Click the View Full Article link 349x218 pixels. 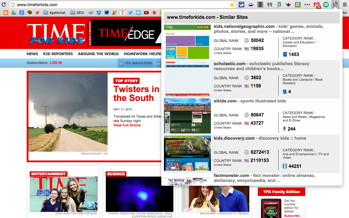[x=127, y=125]
